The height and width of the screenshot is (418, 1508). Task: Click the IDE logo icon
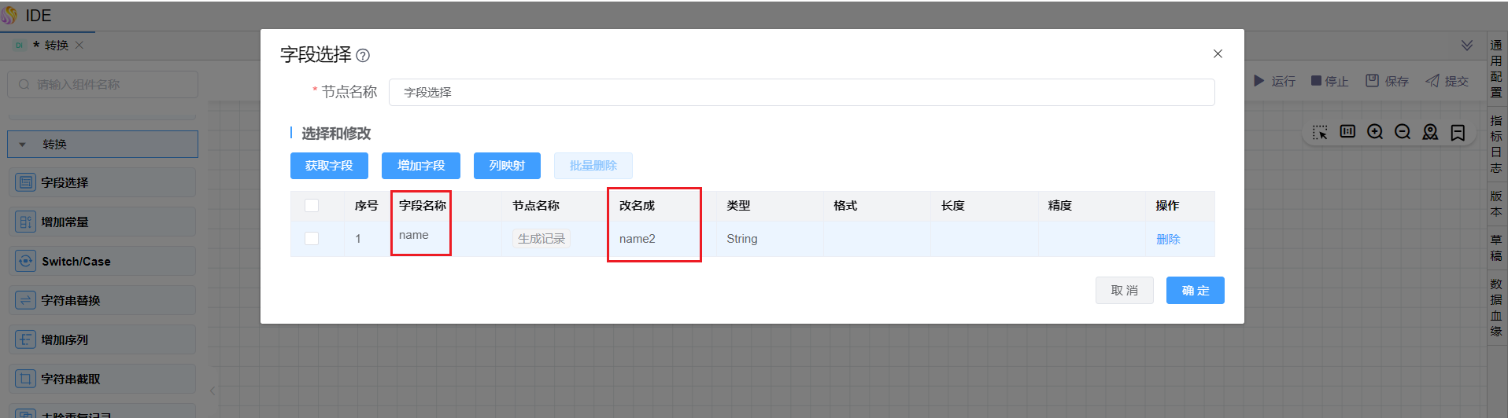(x=9, y=15)
